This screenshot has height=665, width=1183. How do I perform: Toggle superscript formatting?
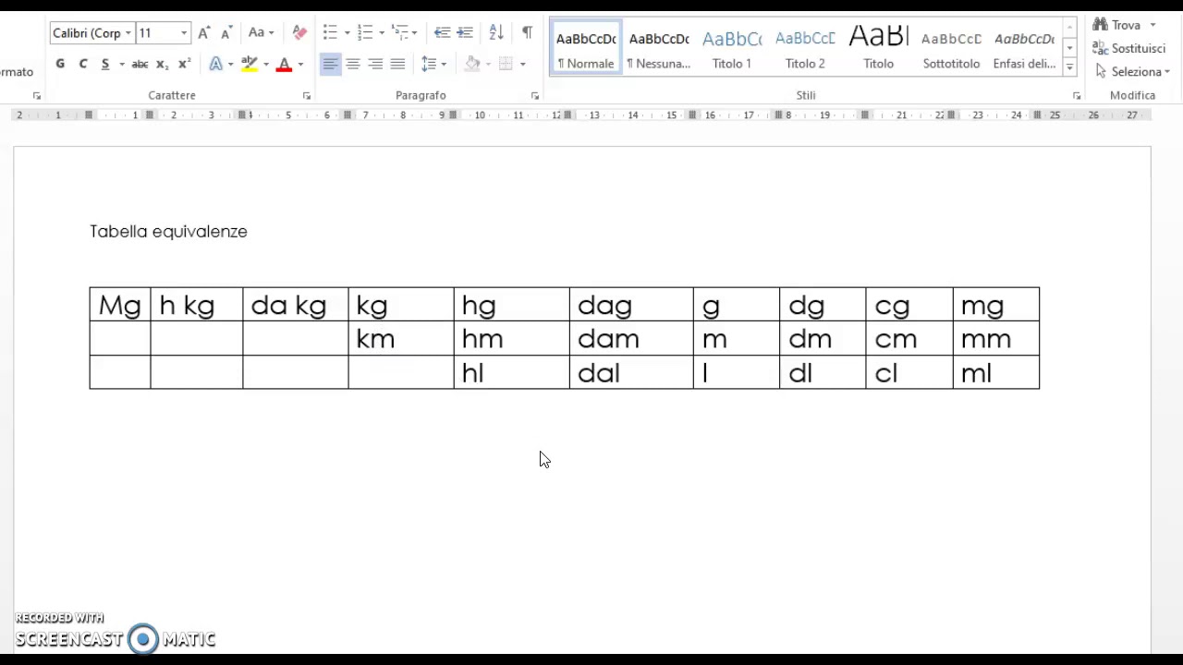pyautogui.click(x=184, y=64)
